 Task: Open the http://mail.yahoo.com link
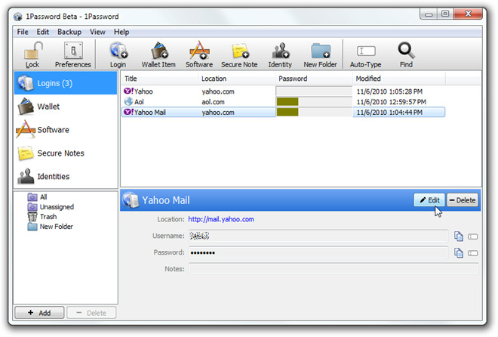tap(221, 219)
